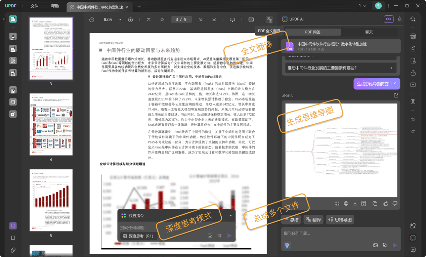The width and height of the screenshot is (426, 257).
Task: Open the Edit PDF tool in sidebar
Action: tap(13, 49)
